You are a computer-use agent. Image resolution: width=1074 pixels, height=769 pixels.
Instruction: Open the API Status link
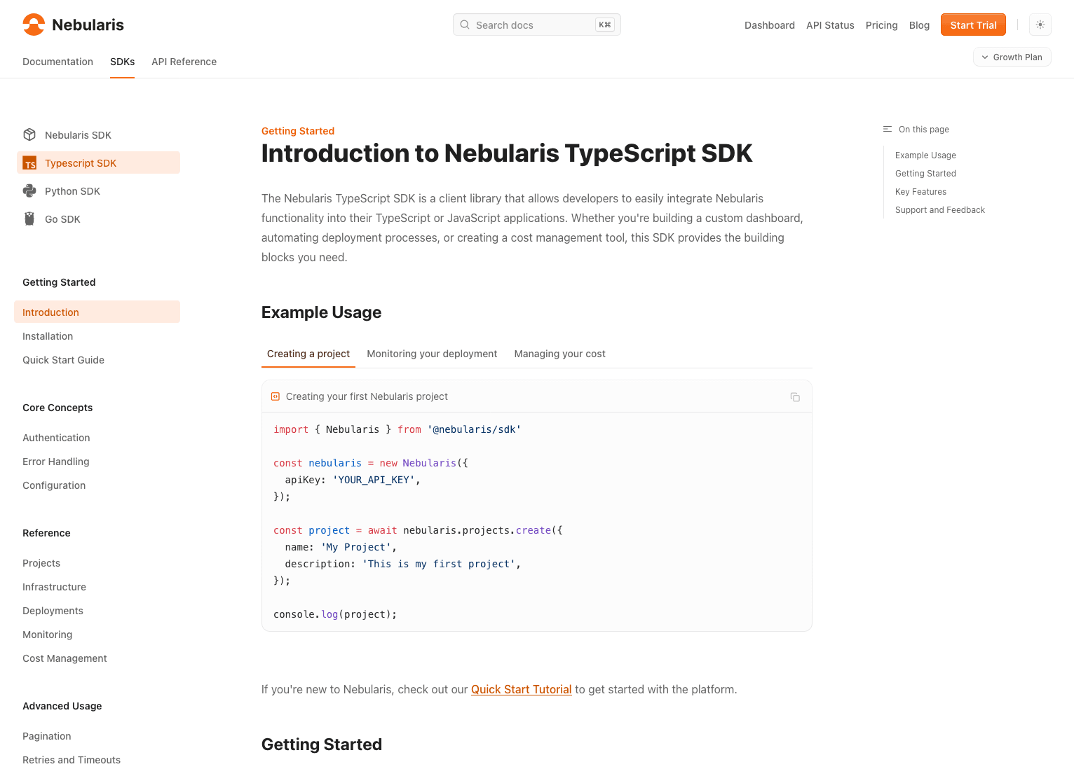point(830,25)
